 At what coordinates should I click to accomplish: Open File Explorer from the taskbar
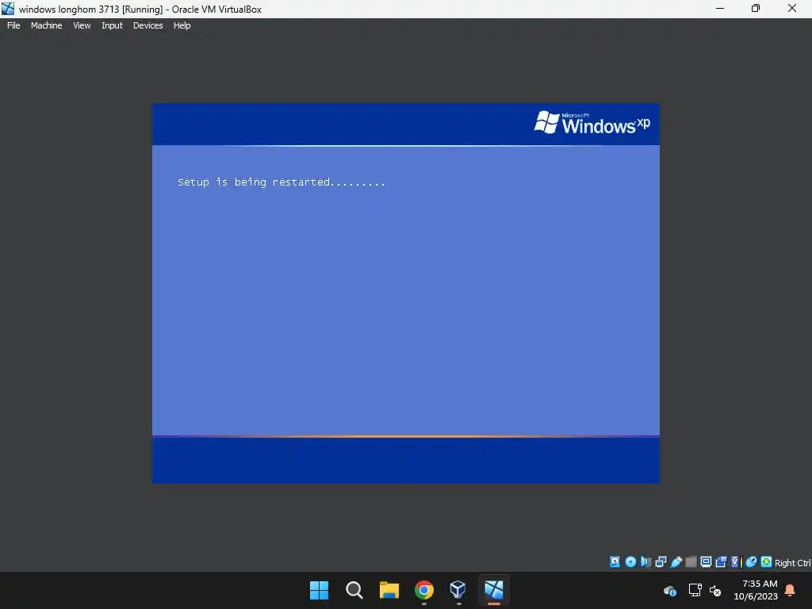tap(389, 590)
